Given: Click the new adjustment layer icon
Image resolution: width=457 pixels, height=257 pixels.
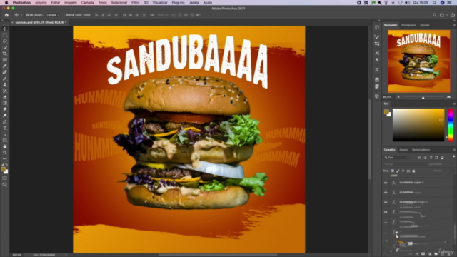Looking at the screenshot, I should (430, 254).
